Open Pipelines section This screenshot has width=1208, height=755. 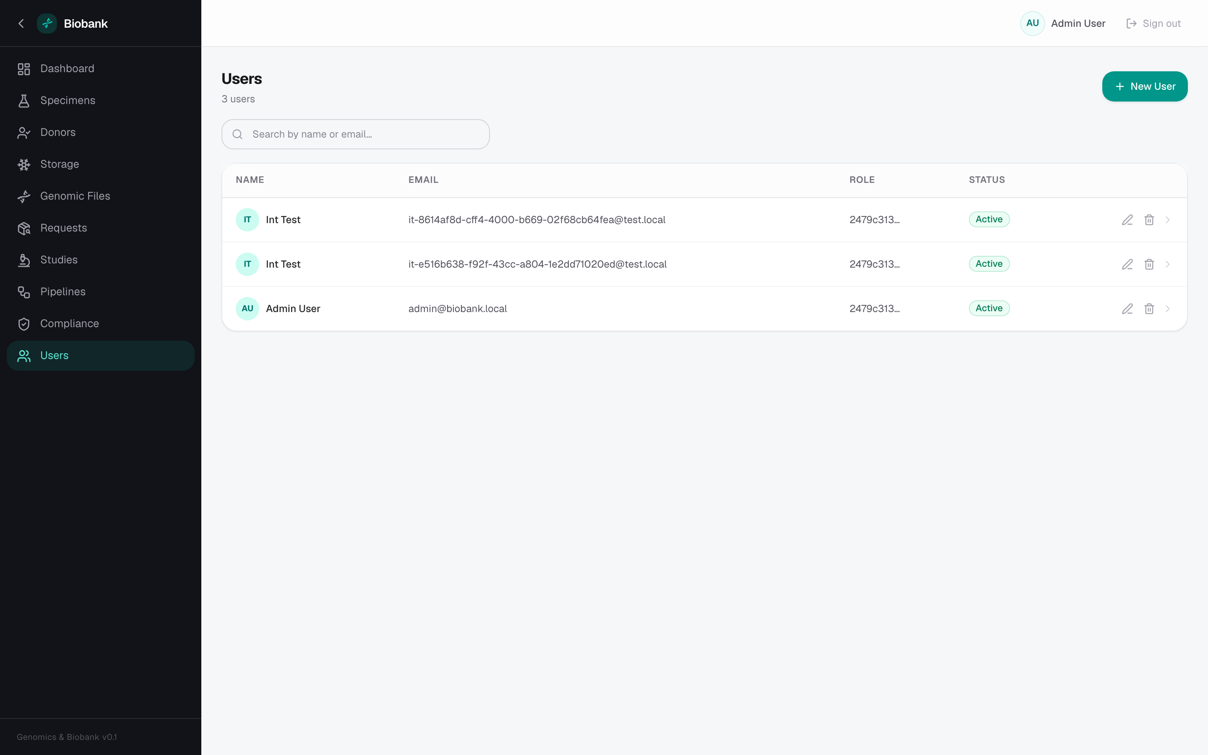[100, 292]
